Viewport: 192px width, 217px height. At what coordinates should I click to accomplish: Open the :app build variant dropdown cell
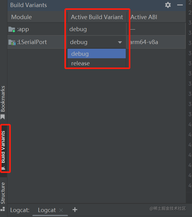click(96, 29)
